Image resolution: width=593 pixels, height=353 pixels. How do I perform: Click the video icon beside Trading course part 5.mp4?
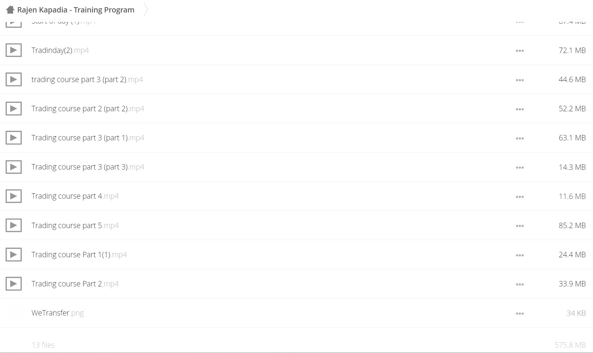pyautogui.click(x=14, y=225)
